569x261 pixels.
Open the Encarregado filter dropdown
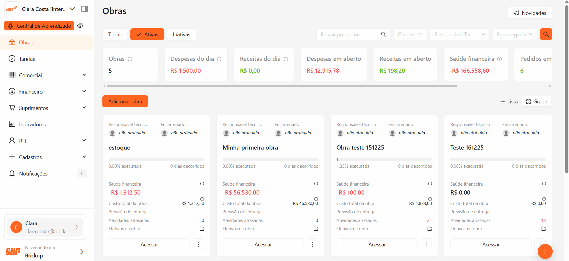515,35
